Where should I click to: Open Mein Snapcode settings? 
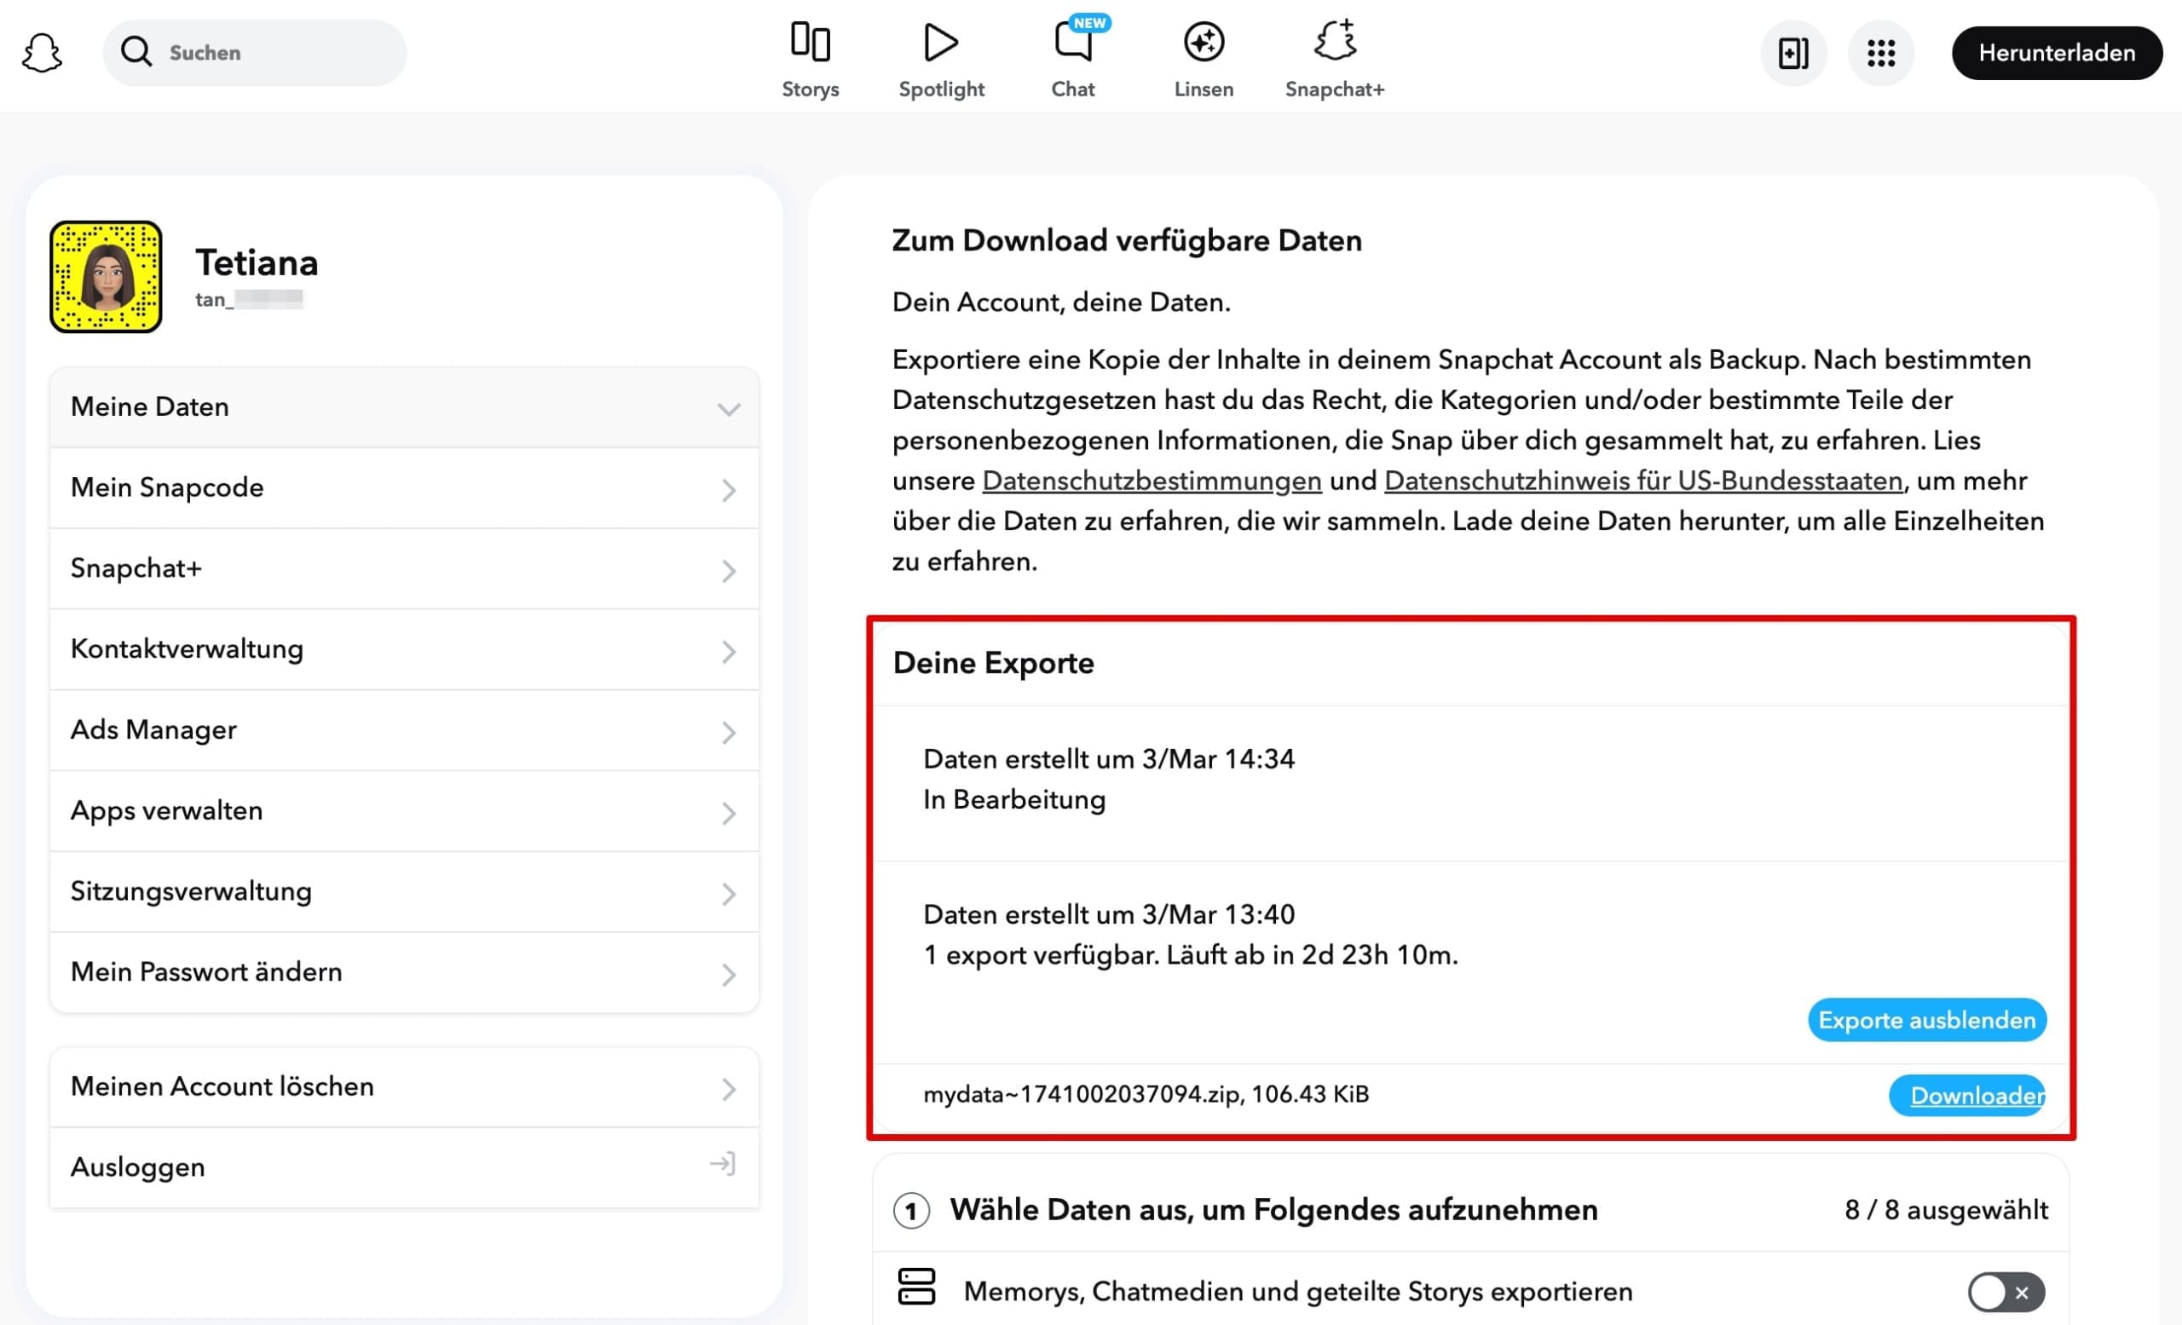[405, 487]
